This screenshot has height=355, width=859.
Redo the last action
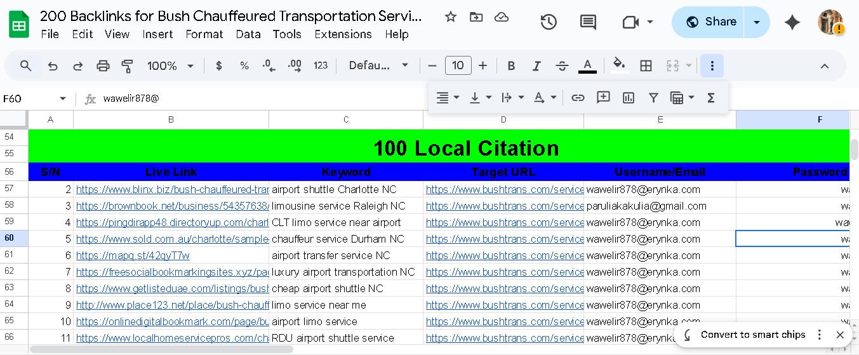click(x=77, y=65)
